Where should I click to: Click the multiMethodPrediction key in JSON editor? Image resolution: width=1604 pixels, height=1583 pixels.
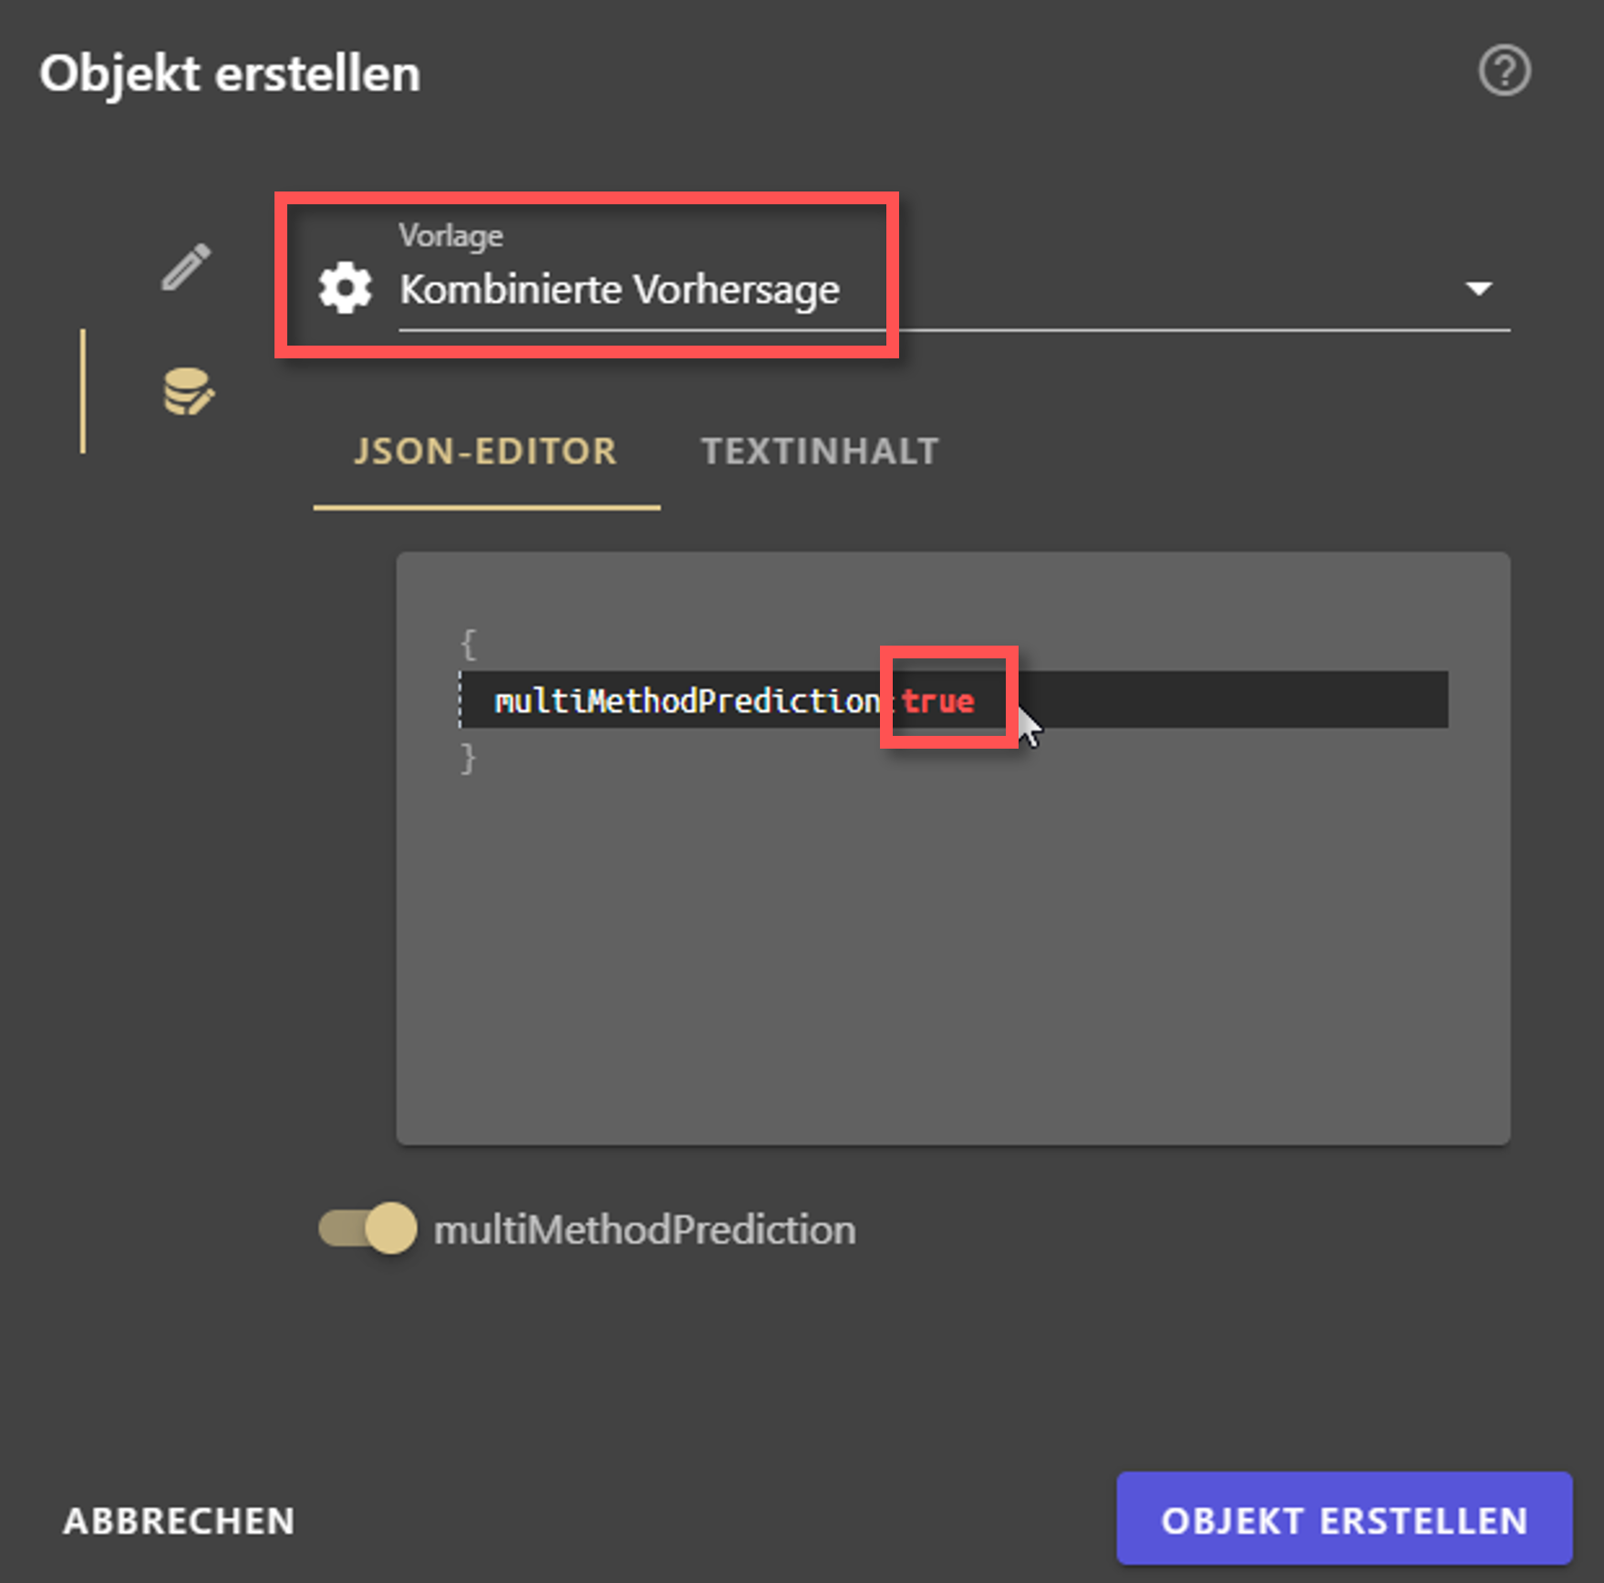point(687,700)
